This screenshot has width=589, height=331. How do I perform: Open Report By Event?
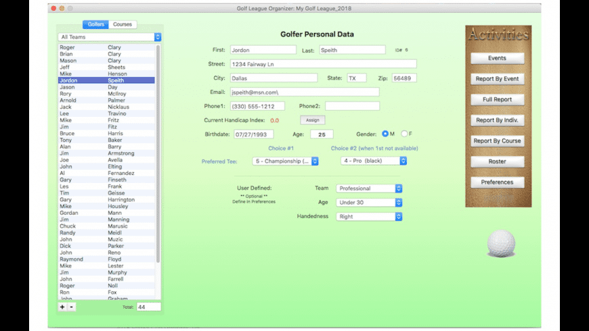click(498, 79)
